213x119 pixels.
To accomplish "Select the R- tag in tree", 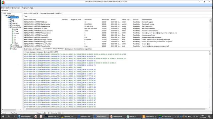I will (15, 41).
